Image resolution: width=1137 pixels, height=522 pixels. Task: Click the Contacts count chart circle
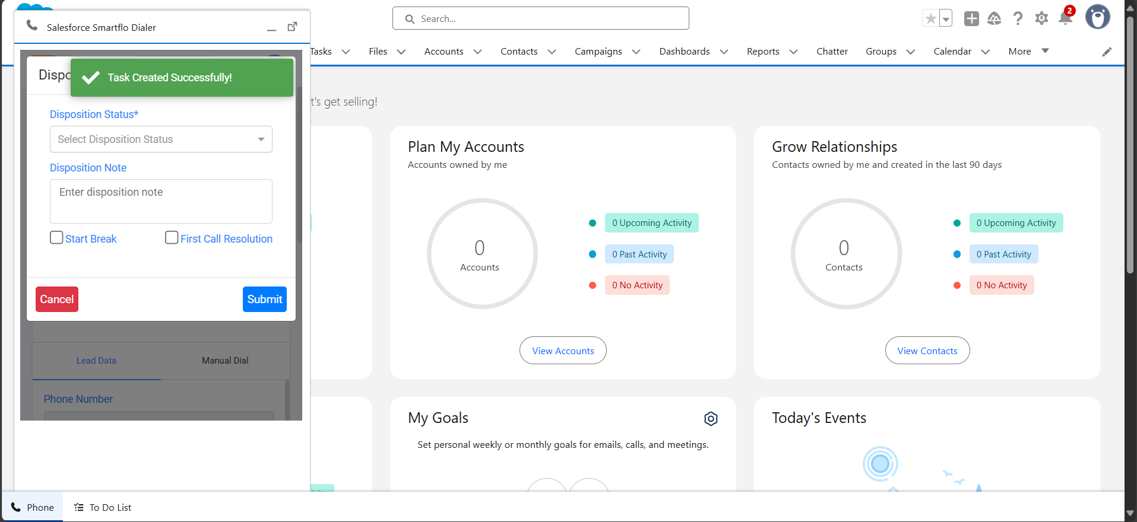[846, 254]
